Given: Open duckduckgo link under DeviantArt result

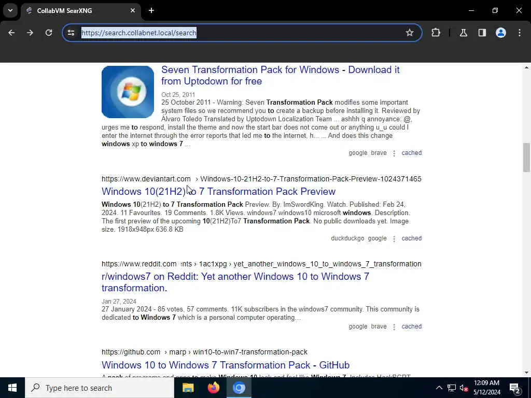Looking at the screenshot, I should pos(347,238).
